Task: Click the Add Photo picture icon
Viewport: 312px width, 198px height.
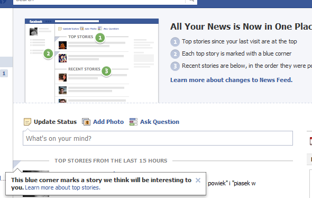Action: [86, 122]
